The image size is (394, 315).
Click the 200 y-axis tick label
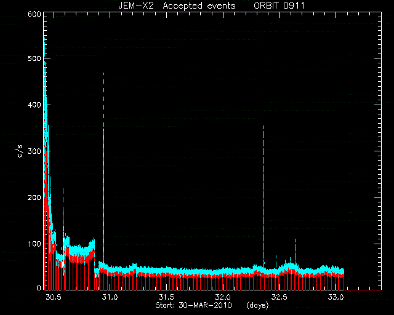34,197
